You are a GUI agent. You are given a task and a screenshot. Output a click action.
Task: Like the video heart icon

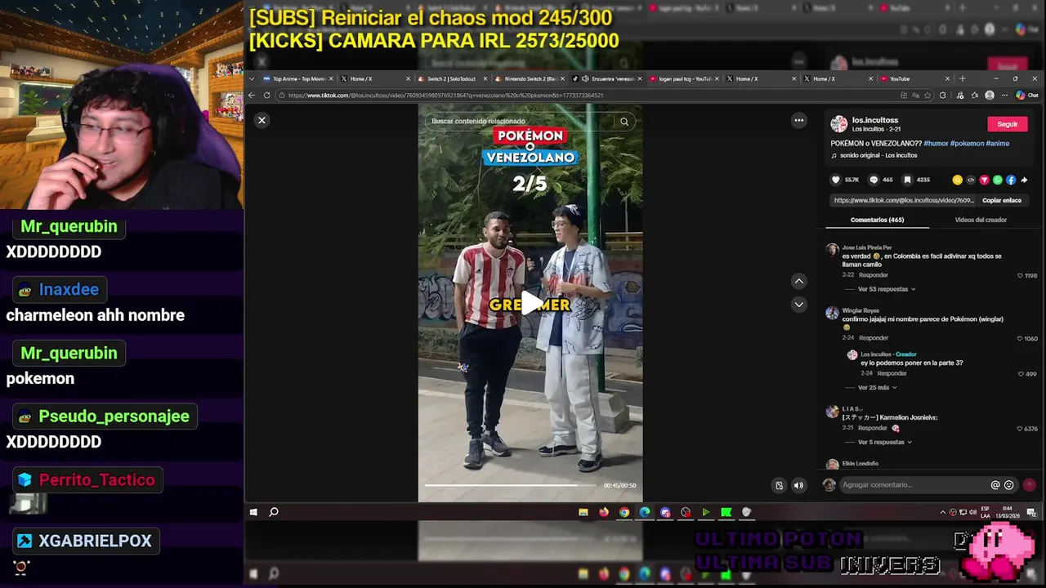(835, 180)
